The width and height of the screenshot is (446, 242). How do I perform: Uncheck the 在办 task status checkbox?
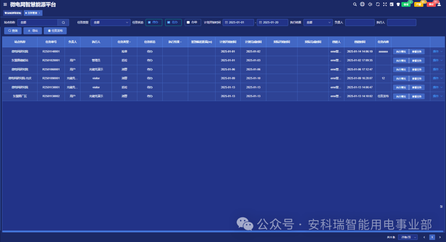pyautogui.click(x=169, y=22)
